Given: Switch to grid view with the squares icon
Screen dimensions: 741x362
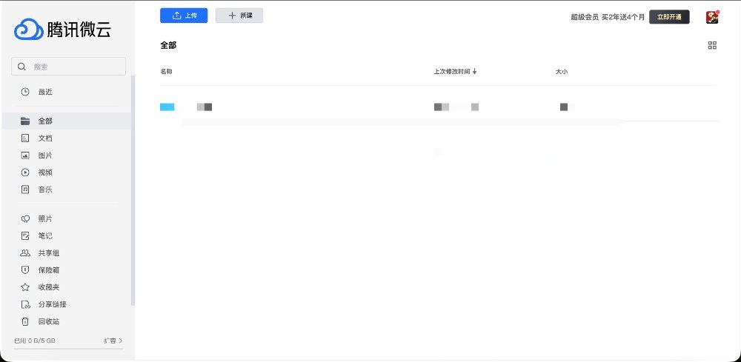Looking at the screenshot, I should click(x=712, y=45).
